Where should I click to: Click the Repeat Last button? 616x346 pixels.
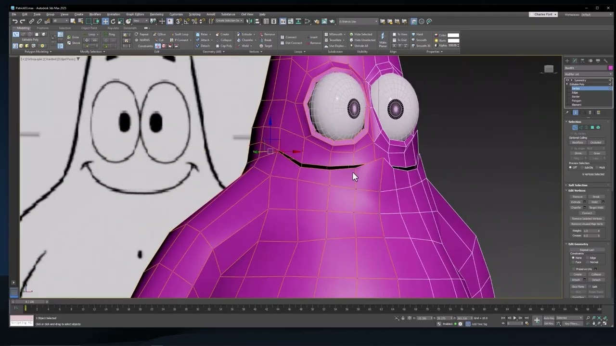587,250
